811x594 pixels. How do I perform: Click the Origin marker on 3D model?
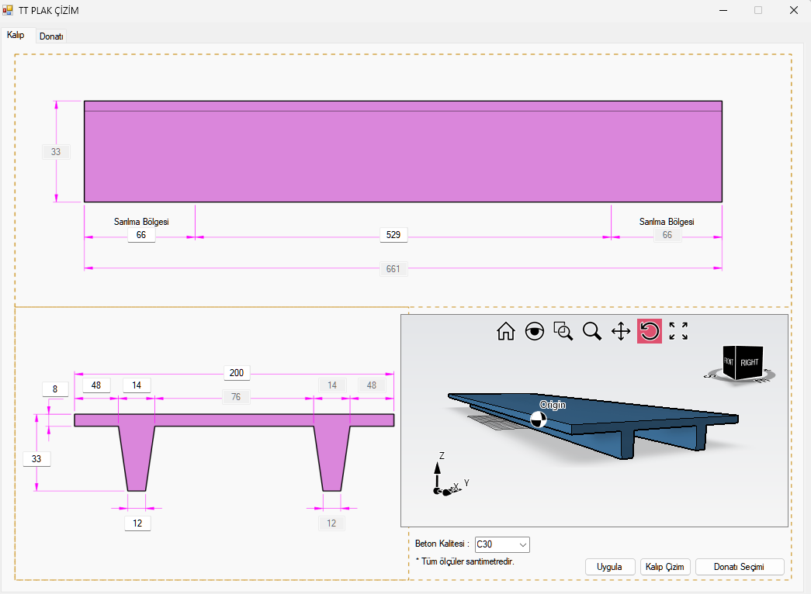[539, 420]
